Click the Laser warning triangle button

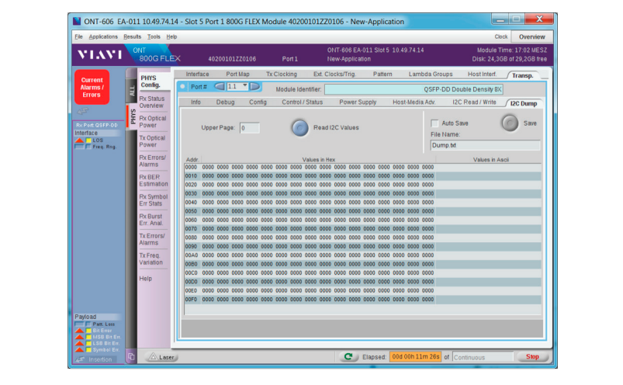point(161,357)
